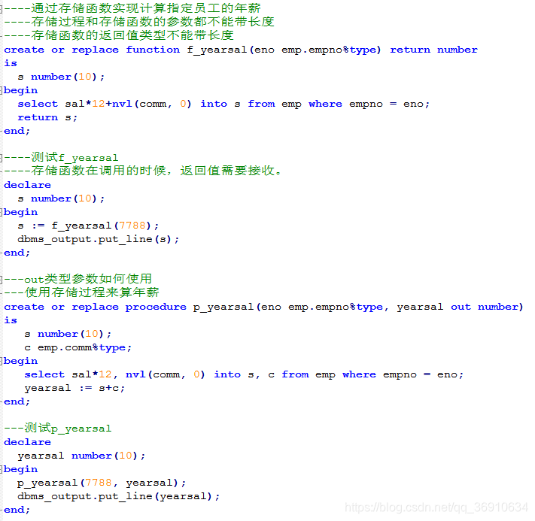This screenshot has width=535, height=521.
Task: Click the call 'p_yearsal(7788, yearsal);'
Action: tap(102, 483)
